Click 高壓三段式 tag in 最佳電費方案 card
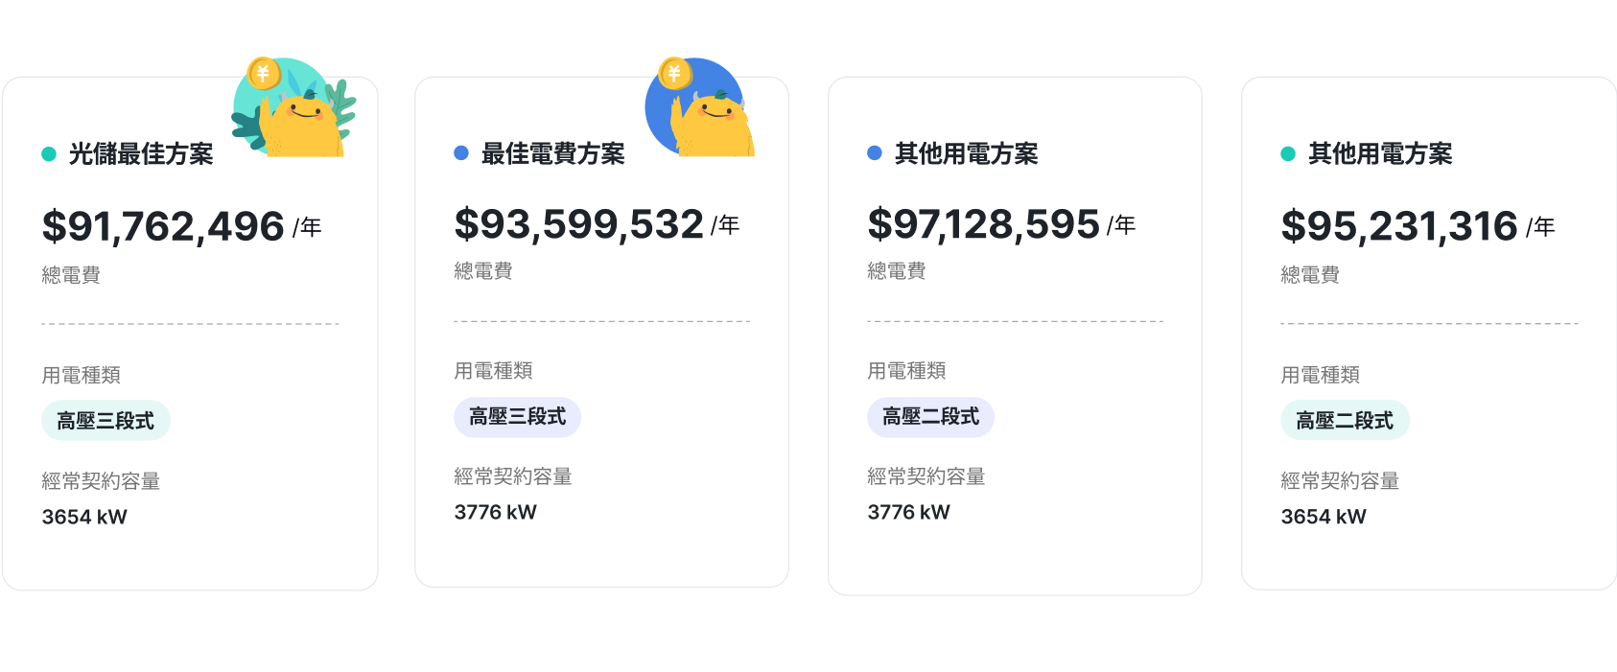This screenshot has width=1617, height=672. coord(518,417)
